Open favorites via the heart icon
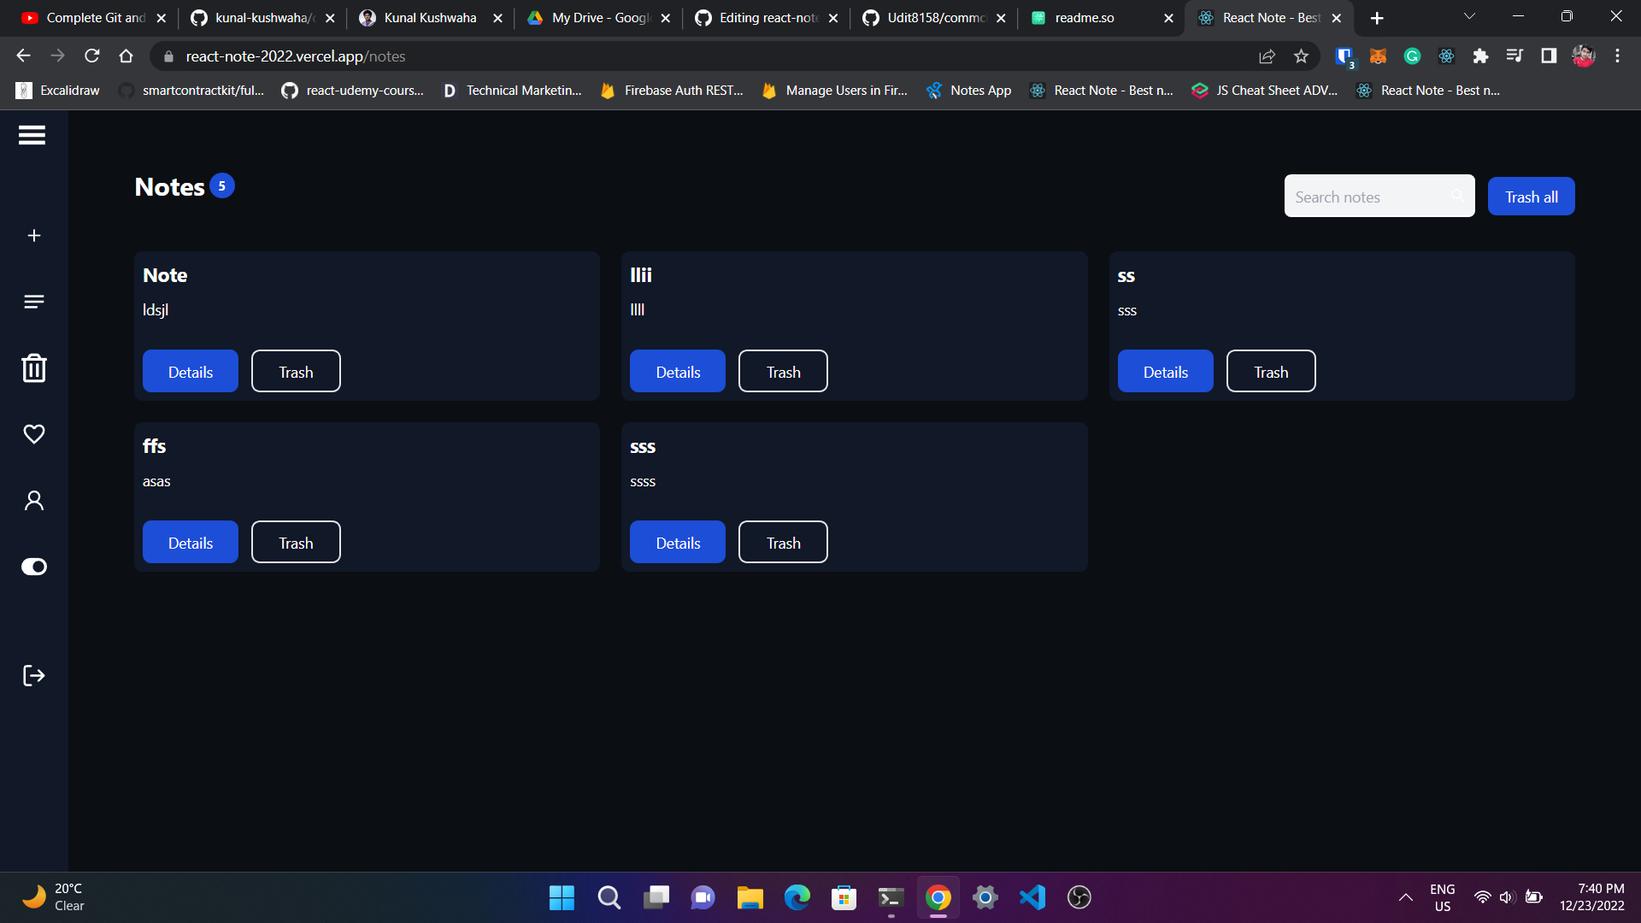The height and width of the screenshot is (923, 1641). 34,434
